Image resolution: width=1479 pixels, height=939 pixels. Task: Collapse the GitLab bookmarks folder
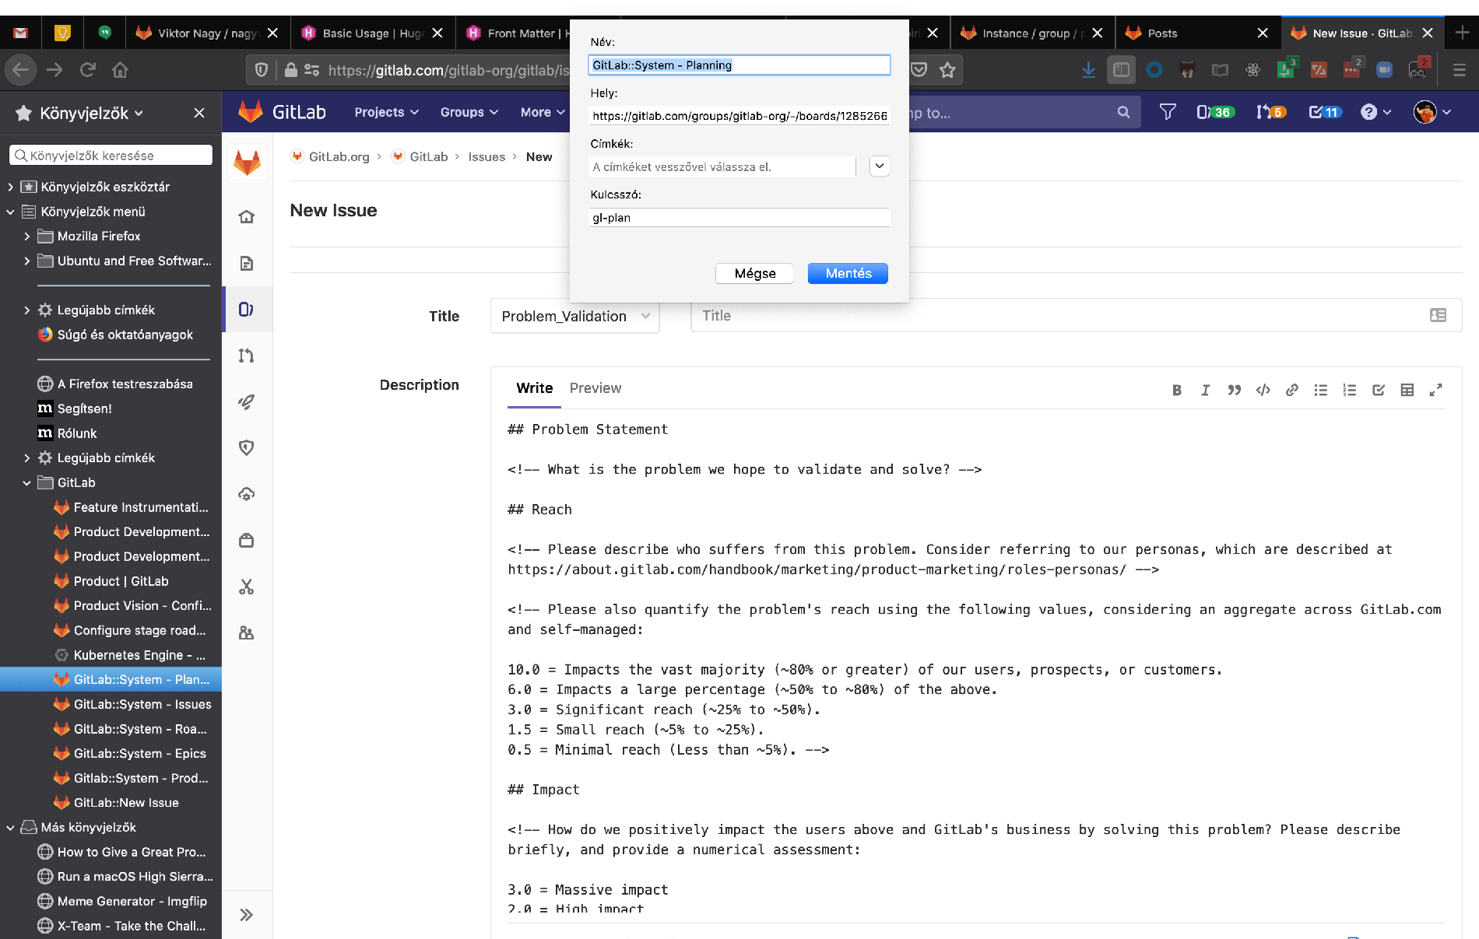pyautogui.click(x=26, y=482)
